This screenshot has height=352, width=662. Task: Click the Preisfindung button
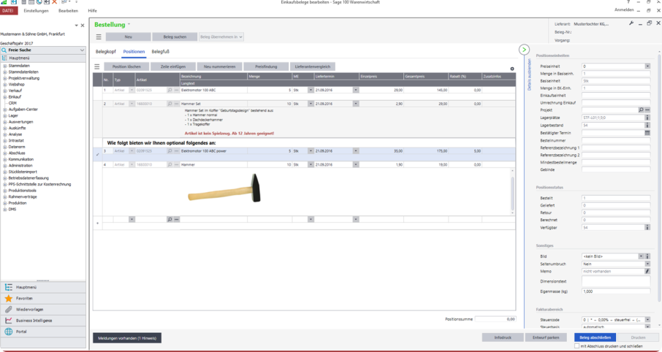(x=266, y=66)
